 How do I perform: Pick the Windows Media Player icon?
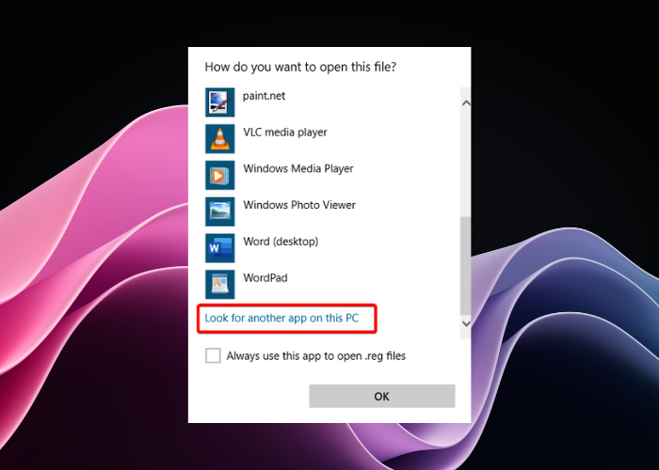click(x=219, y=175)
